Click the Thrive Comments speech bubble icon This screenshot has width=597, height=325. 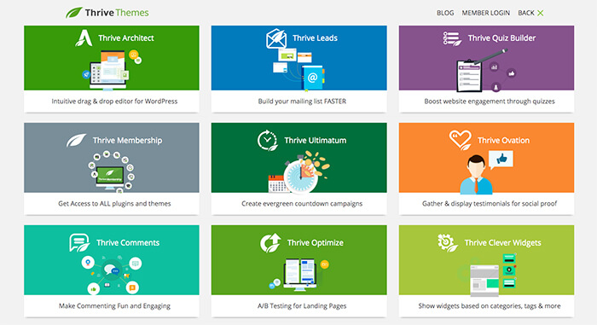click(79, 243)
